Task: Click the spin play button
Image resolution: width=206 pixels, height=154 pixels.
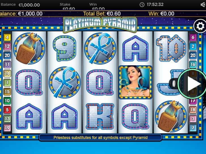Action: point(192,84)
